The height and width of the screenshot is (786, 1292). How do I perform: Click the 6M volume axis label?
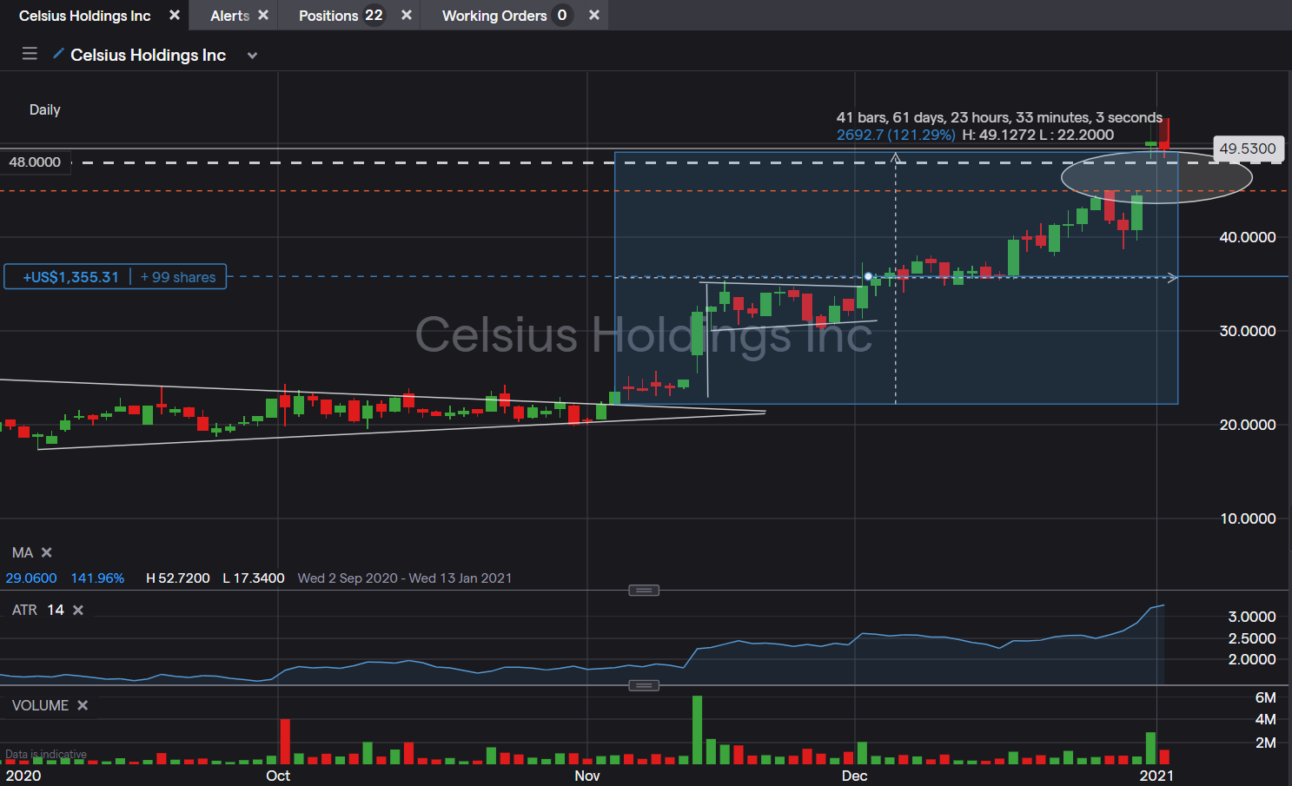click(x=1266, y=697)
